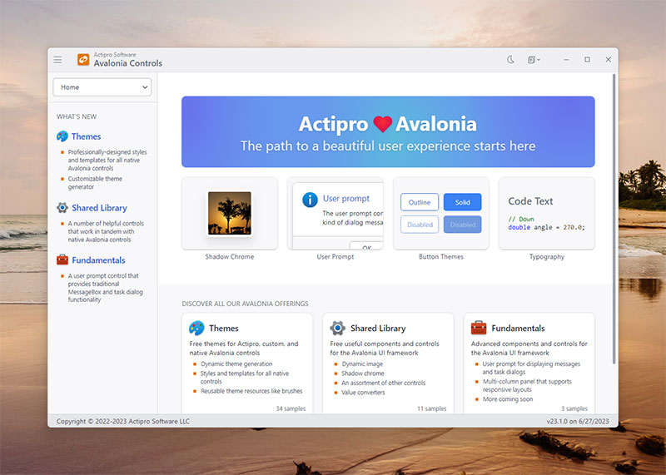
Task: Click the '3 samples' text
Action: (x=574, y=408)
